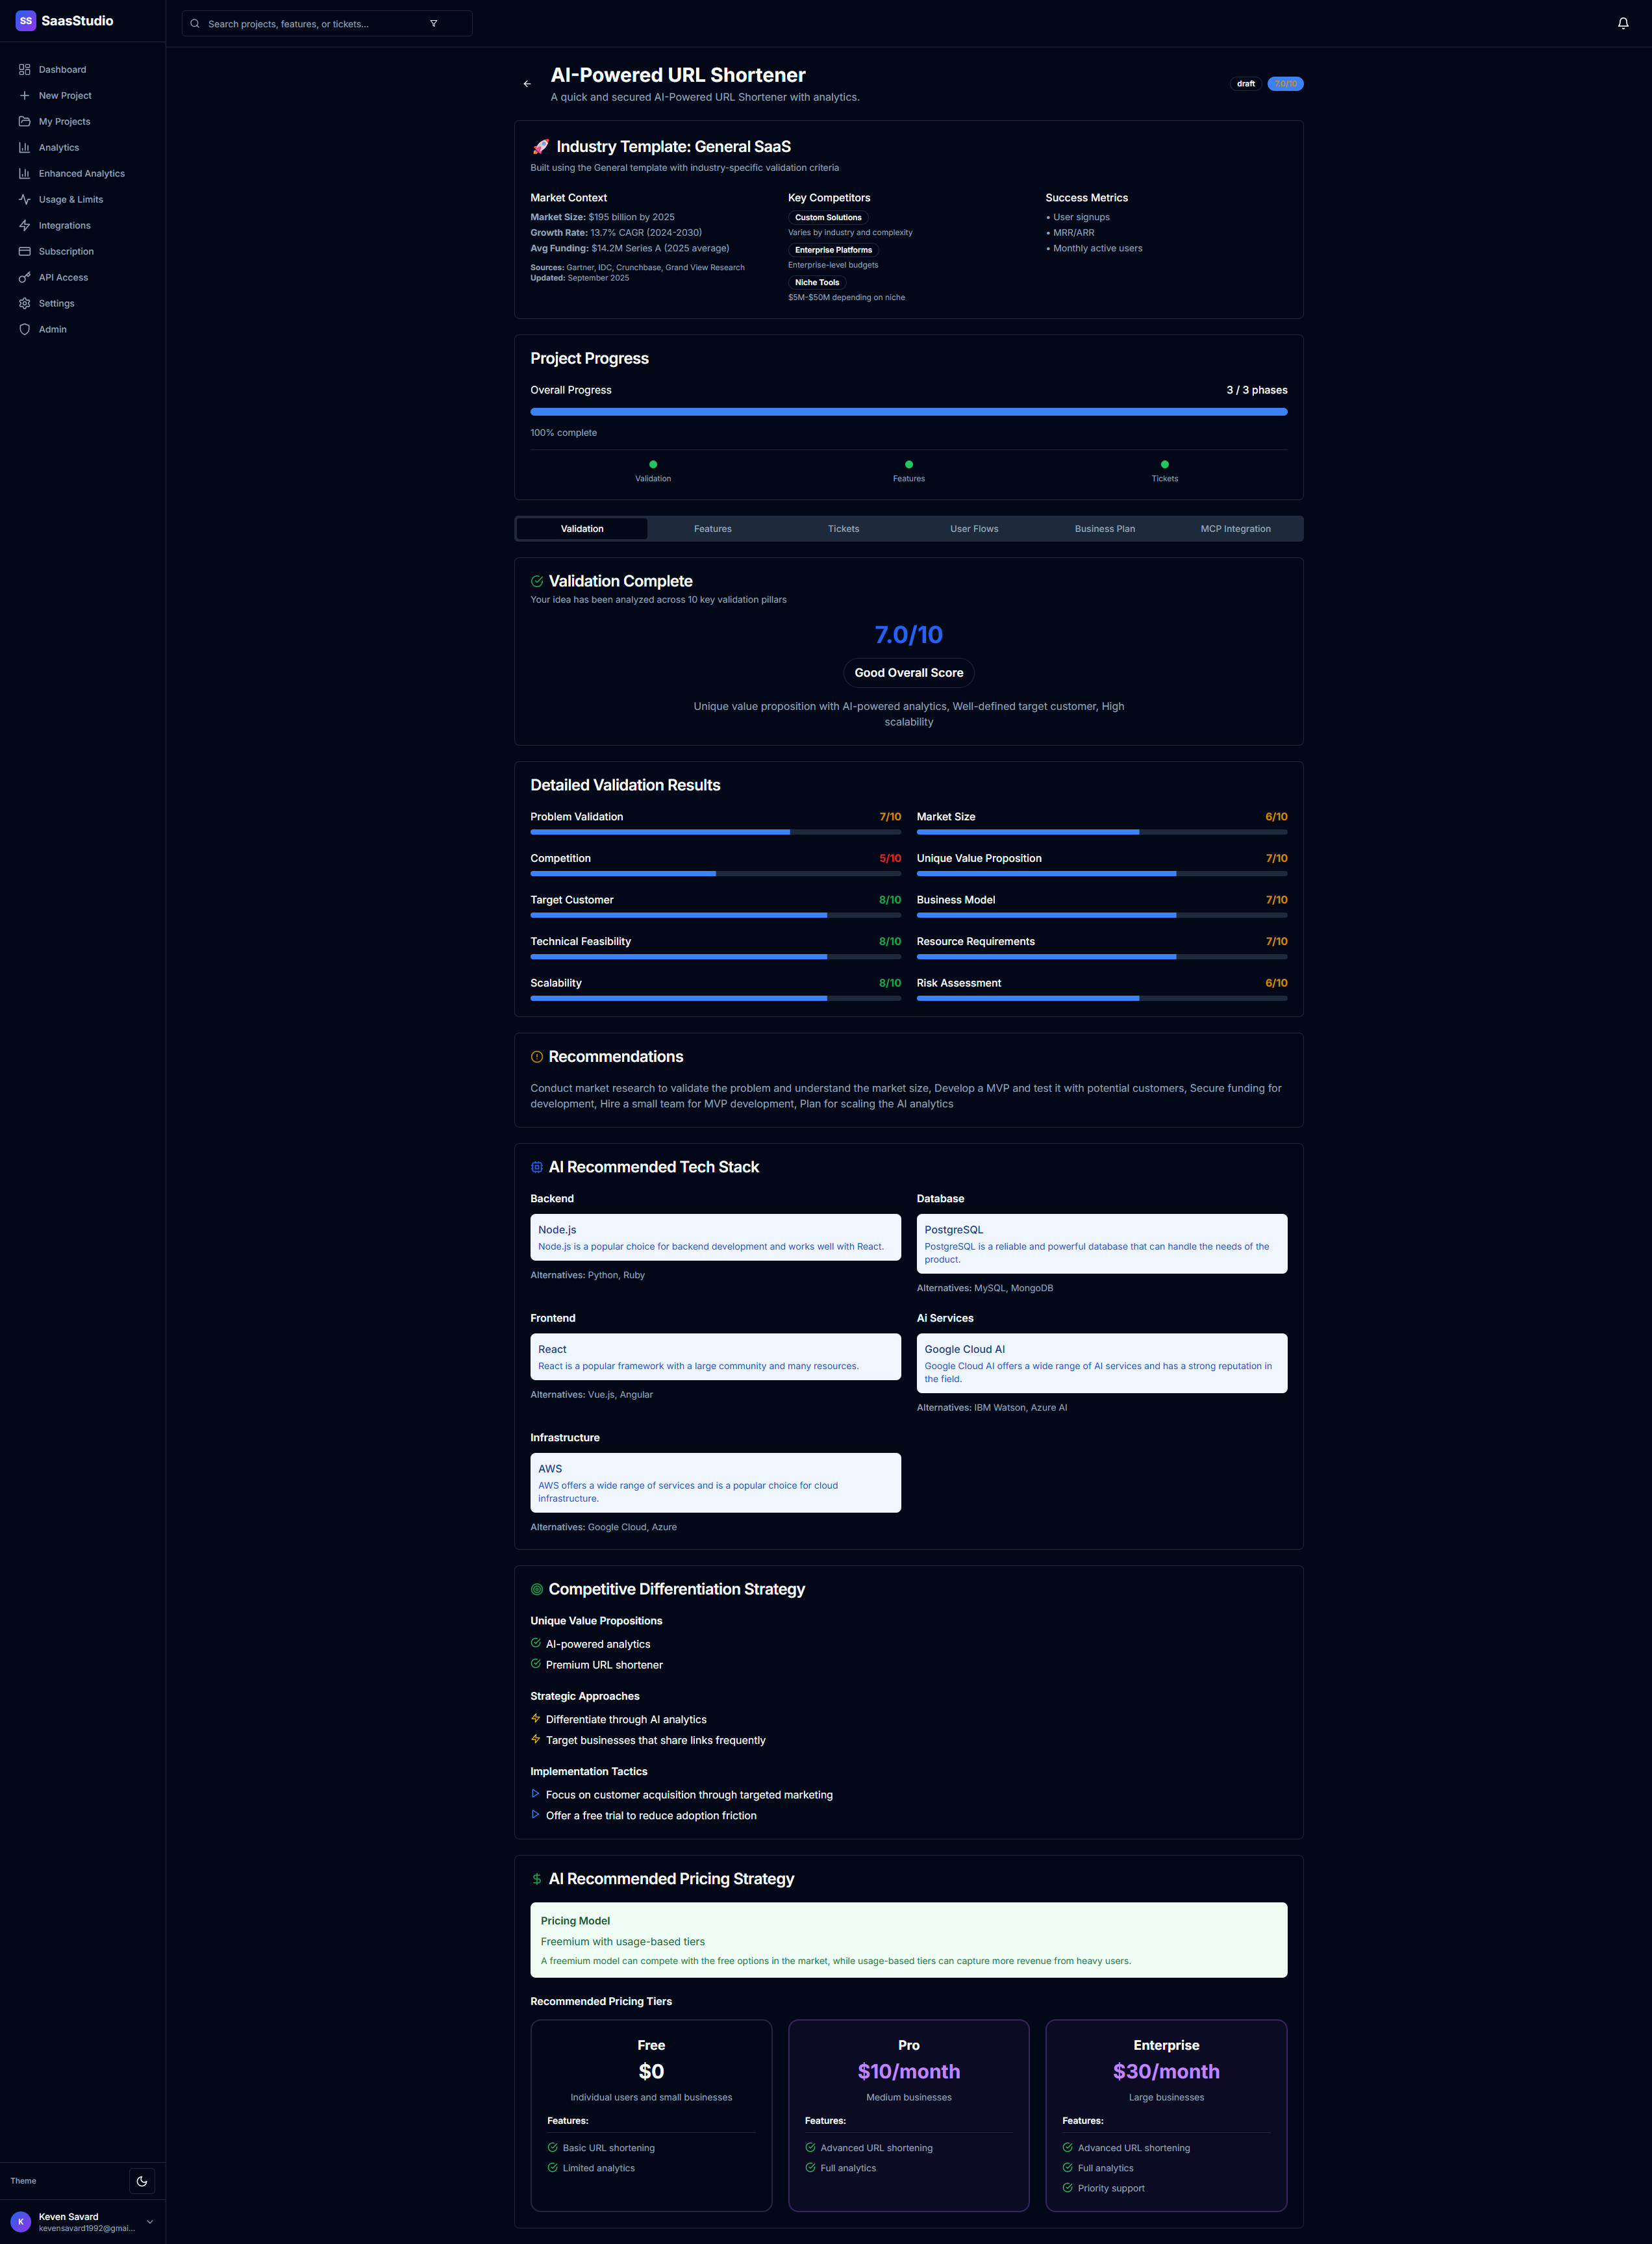
Task: Open the Analytics section in the sidebar
Action: [x=58, y=147]
